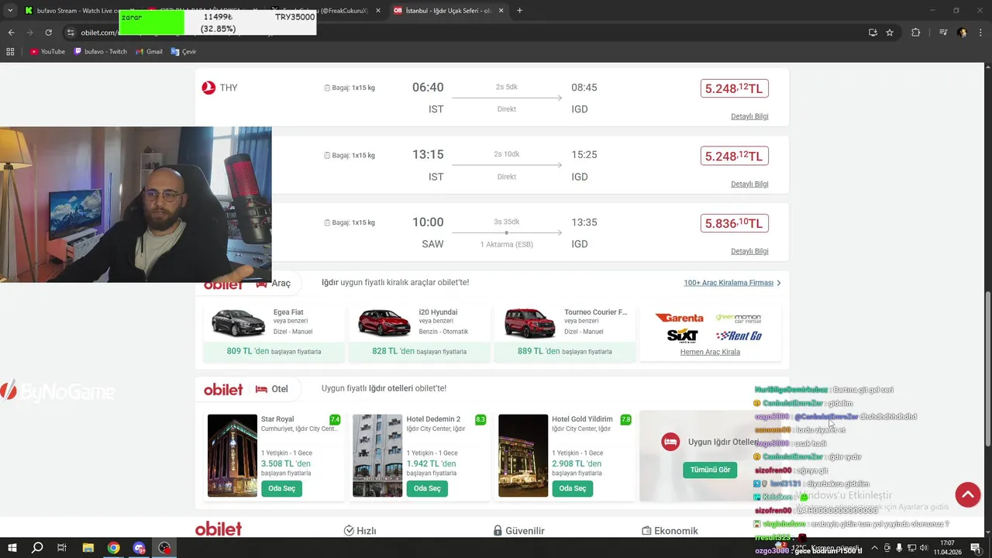
Task: Click the Oda Seç button for Hotel Dedemin 2
Action: click(427, 488)
